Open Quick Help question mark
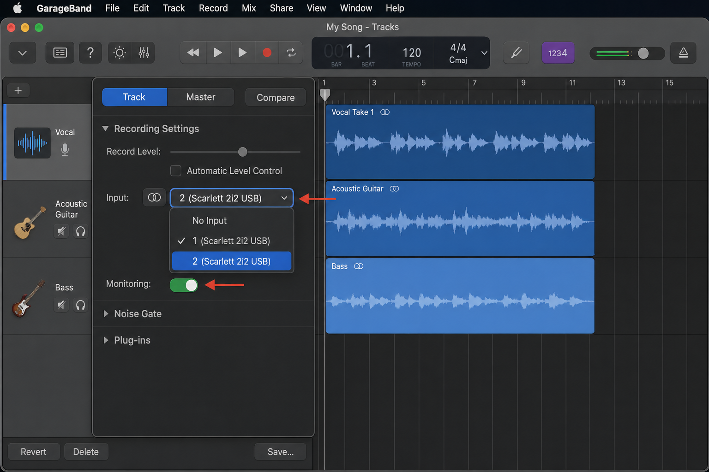This screenshot has width=709, height=472. point(90,53)
